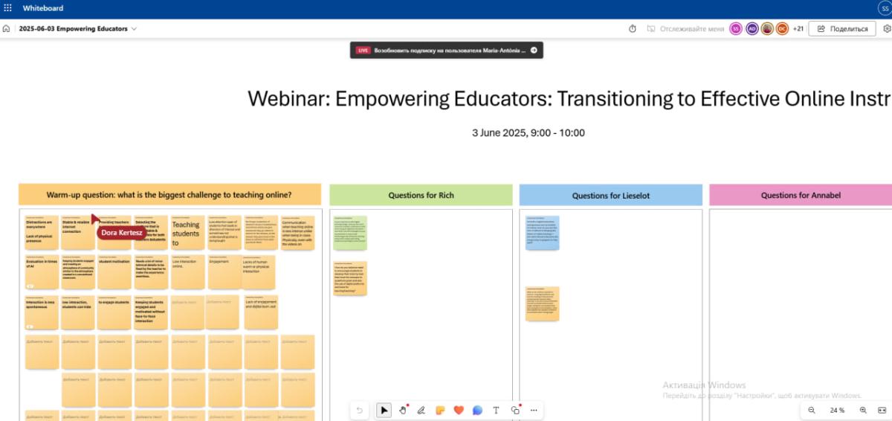The width and height of the screenshot is (892, 421).
Task: Add a sticky note from toolbar
Action: [440, 410]
